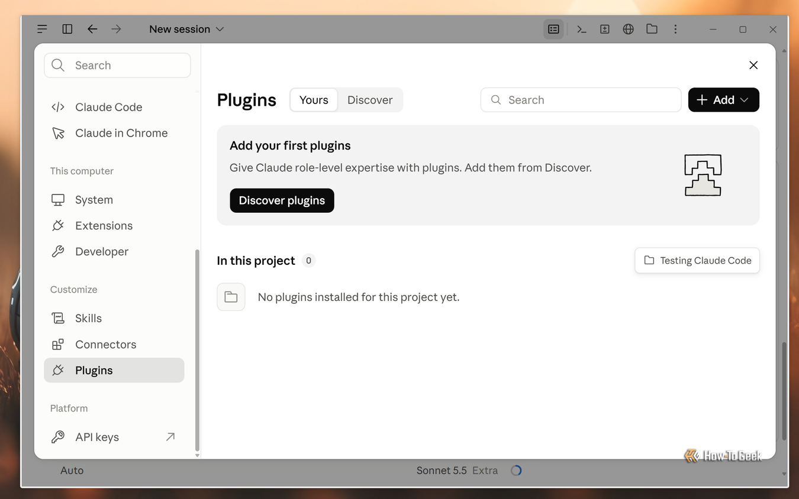Select Plugins in sidebar
Screen dimensions: 799x499
click(x=114, y=370)
